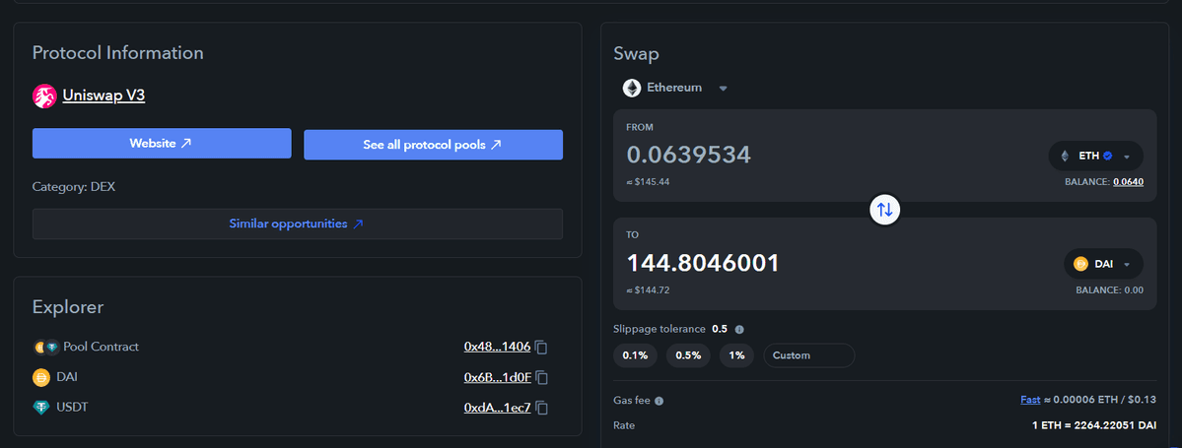The height and width of the screenshot is (448, 1182).
Task: Click the Website button
Action: click(162, 144)
